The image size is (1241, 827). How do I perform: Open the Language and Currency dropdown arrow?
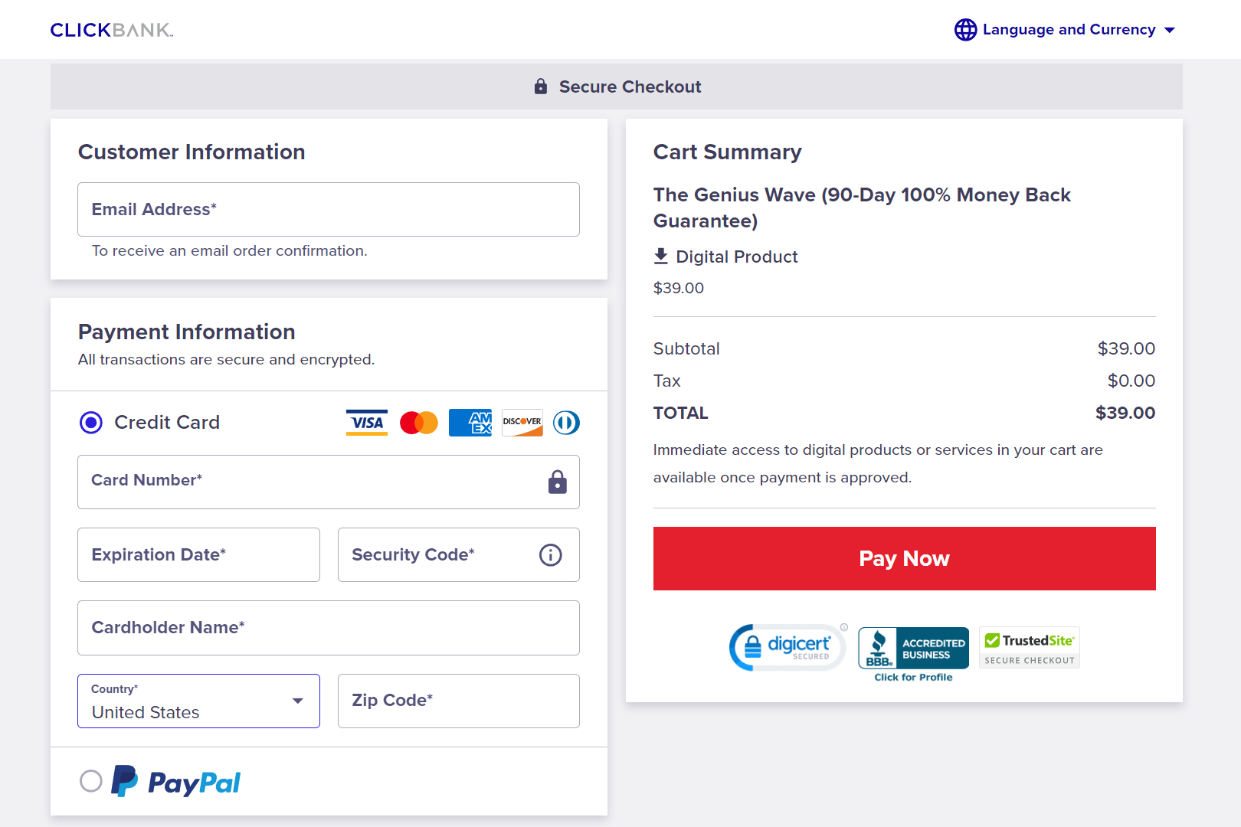click(x=1170, y=30)
